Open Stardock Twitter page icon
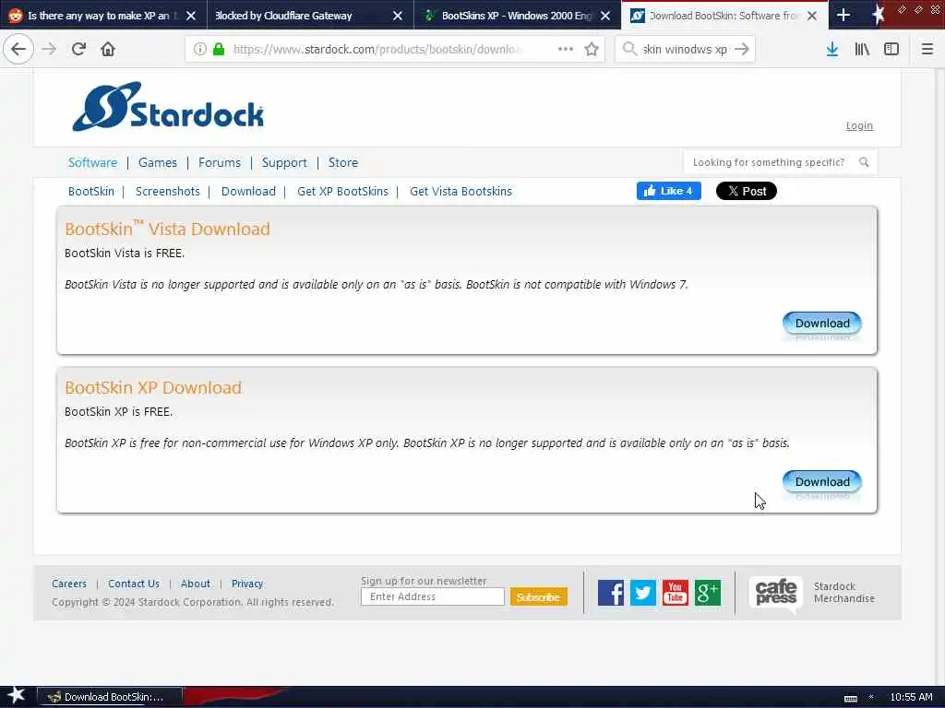Image resolution: width=945 pixels, height=708 pixels. [x=643, y=593]
